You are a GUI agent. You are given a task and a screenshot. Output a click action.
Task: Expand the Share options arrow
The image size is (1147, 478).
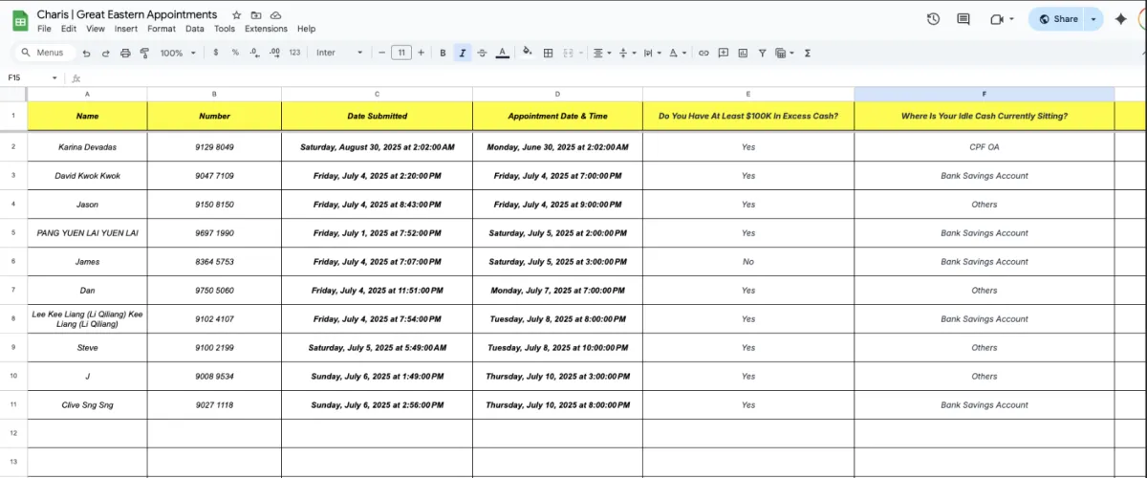1093,19
